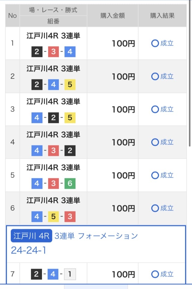The width and height of the screenshot is (192, 289).
Task: Click the 100円 amount in row 4
Action: (x=123, y=142)
